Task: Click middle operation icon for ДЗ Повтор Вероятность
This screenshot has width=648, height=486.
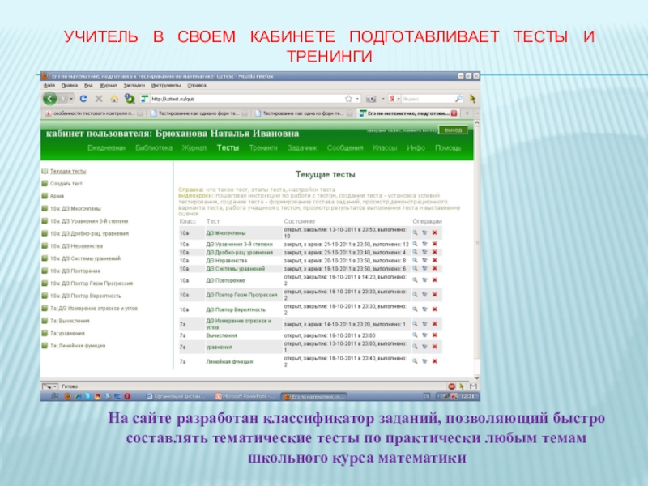Action: click(424, 309)
